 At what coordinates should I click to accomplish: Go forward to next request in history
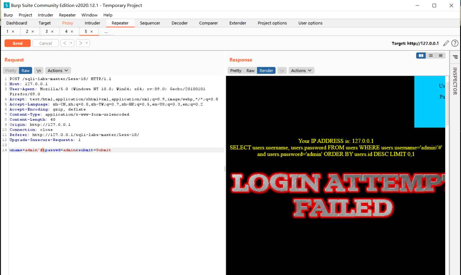(x=81, y=43)
